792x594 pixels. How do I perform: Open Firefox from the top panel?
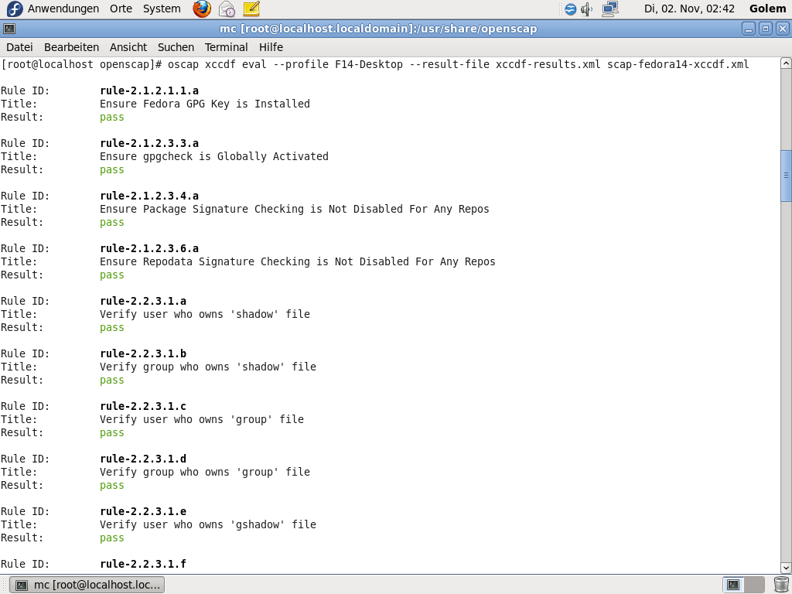pyautogui.click(x=201, y=9)
